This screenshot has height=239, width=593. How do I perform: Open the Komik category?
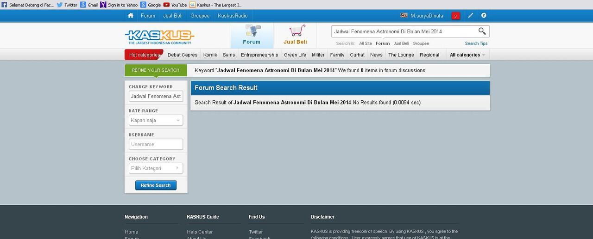210,55
